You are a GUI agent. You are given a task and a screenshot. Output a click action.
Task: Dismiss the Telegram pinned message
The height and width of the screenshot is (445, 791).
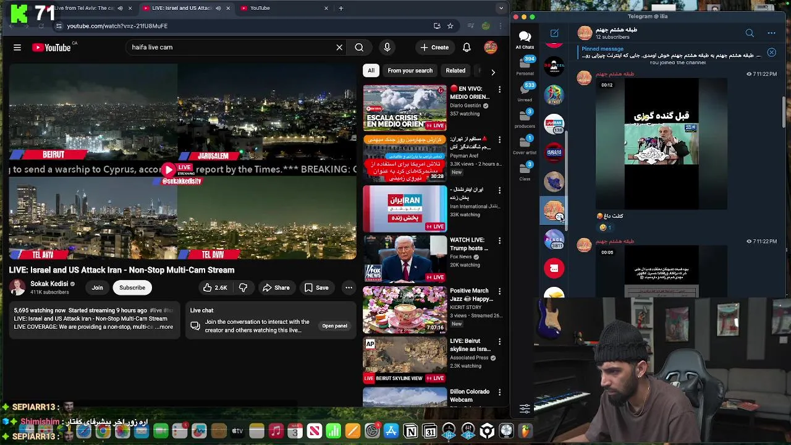click(771, 53)
